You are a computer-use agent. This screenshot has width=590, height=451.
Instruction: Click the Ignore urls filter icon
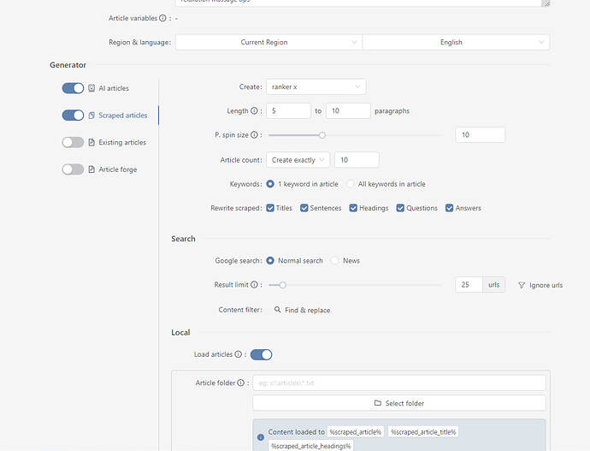tap(522, 285)
